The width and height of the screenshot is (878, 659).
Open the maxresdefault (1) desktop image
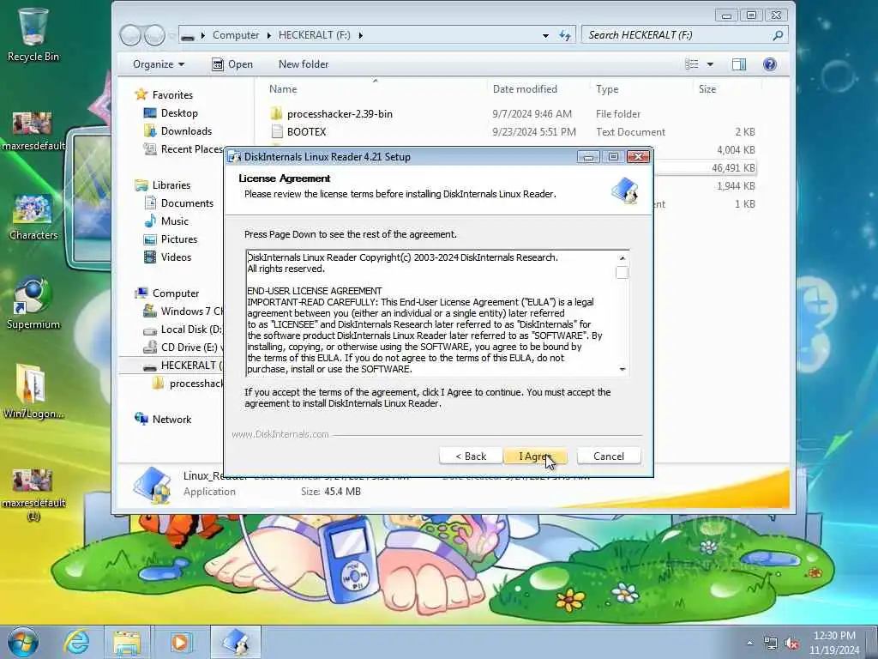33,495
